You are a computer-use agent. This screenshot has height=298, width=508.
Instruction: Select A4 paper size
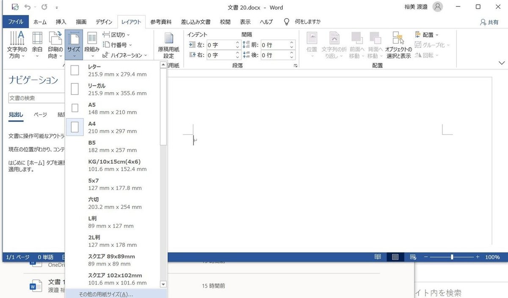[113, 127]
